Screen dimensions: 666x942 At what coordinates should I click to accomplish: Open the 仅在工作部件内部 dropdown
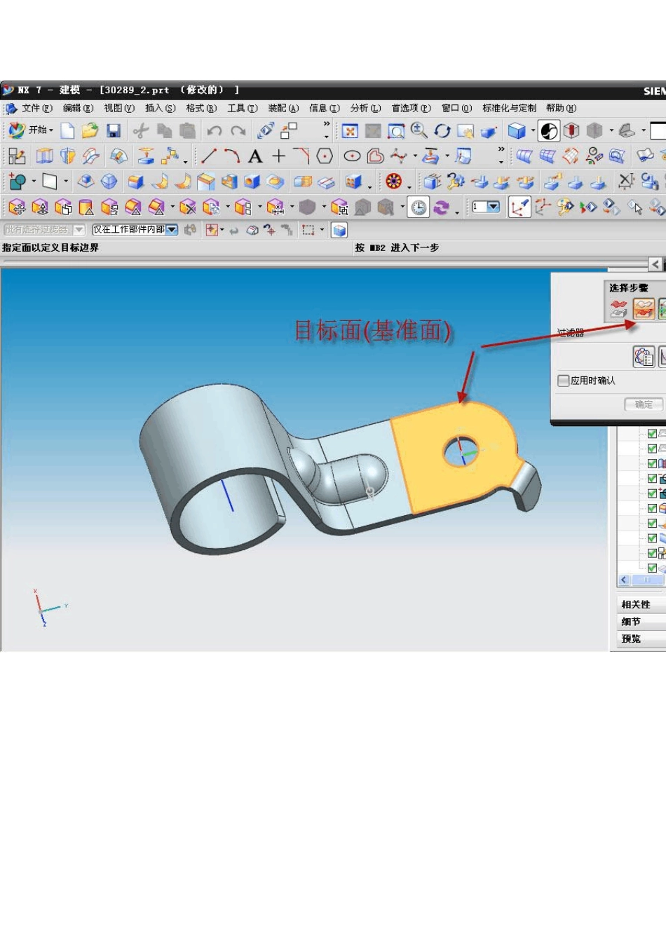pos(172,230)
